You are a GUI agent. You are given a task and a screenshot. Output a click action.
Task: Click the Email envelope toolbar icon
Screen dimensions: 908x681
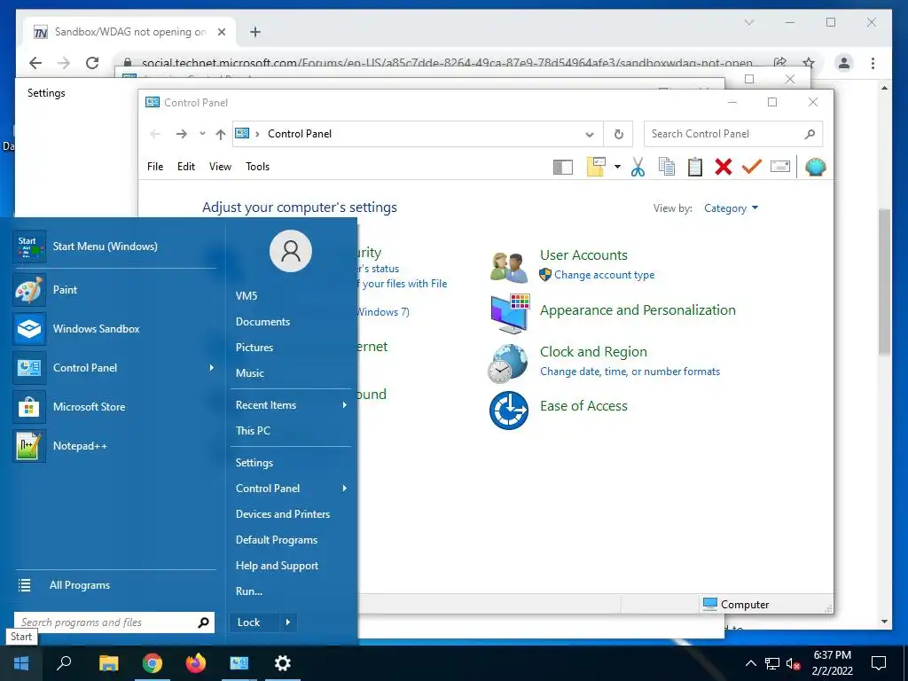(780, 167)
